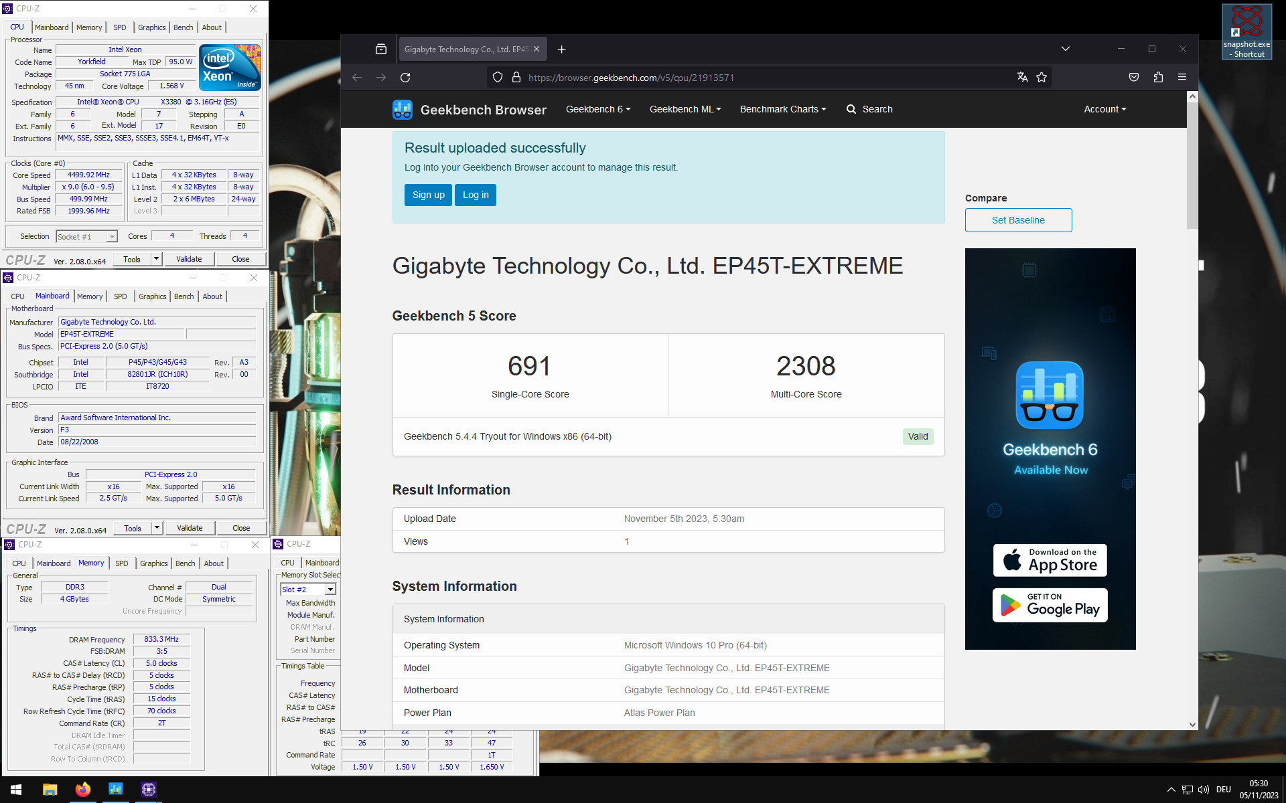
Task: Open the network tray icon
Action: click(1188, 790)
